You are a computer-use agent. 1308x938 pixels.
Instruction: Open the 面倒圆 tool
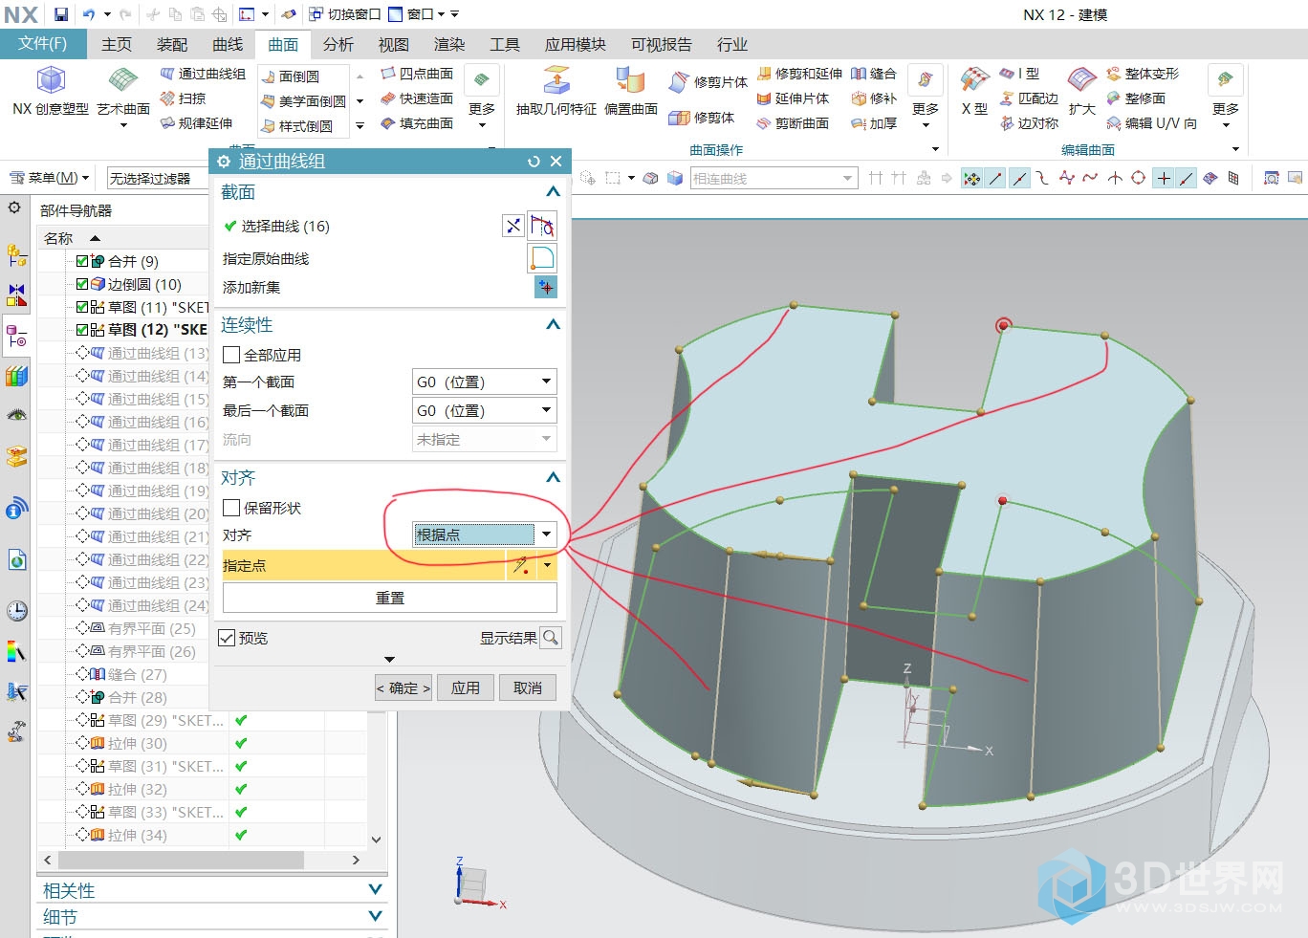pyautogui.click(x=291, y=76)
